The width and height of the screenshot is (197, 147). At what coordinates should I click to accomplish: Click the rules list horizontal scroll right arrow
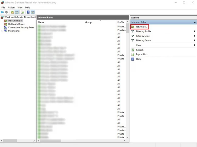coord(124,141)
